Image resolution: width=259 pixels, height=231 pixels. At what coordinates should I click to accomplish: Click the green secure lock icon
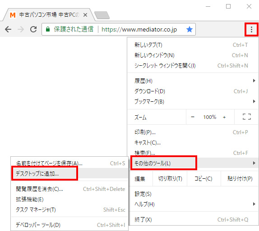[48, 29]
